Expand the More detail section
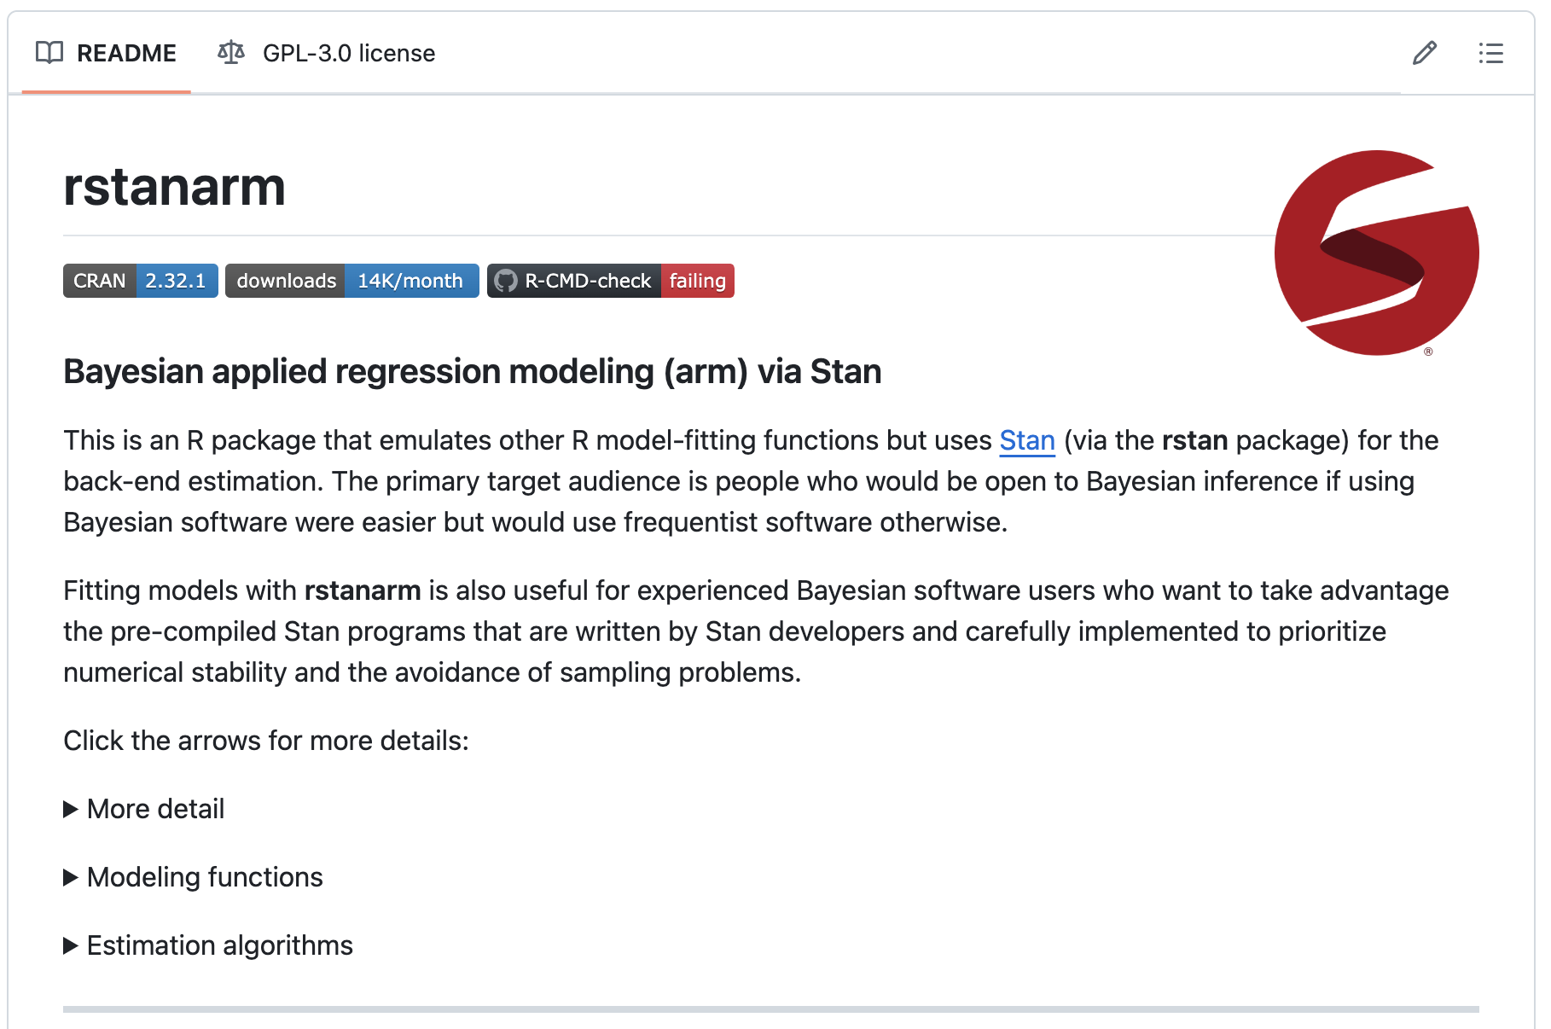The width and height of the screenshot is (1551, 1029). [x=155, y=809]
